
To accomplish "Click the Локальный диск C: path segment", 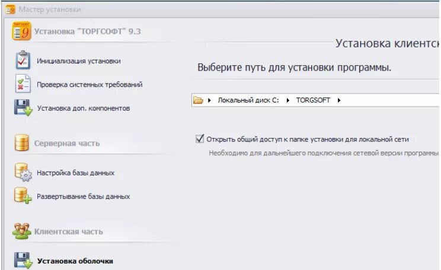I will pos(248,100).
